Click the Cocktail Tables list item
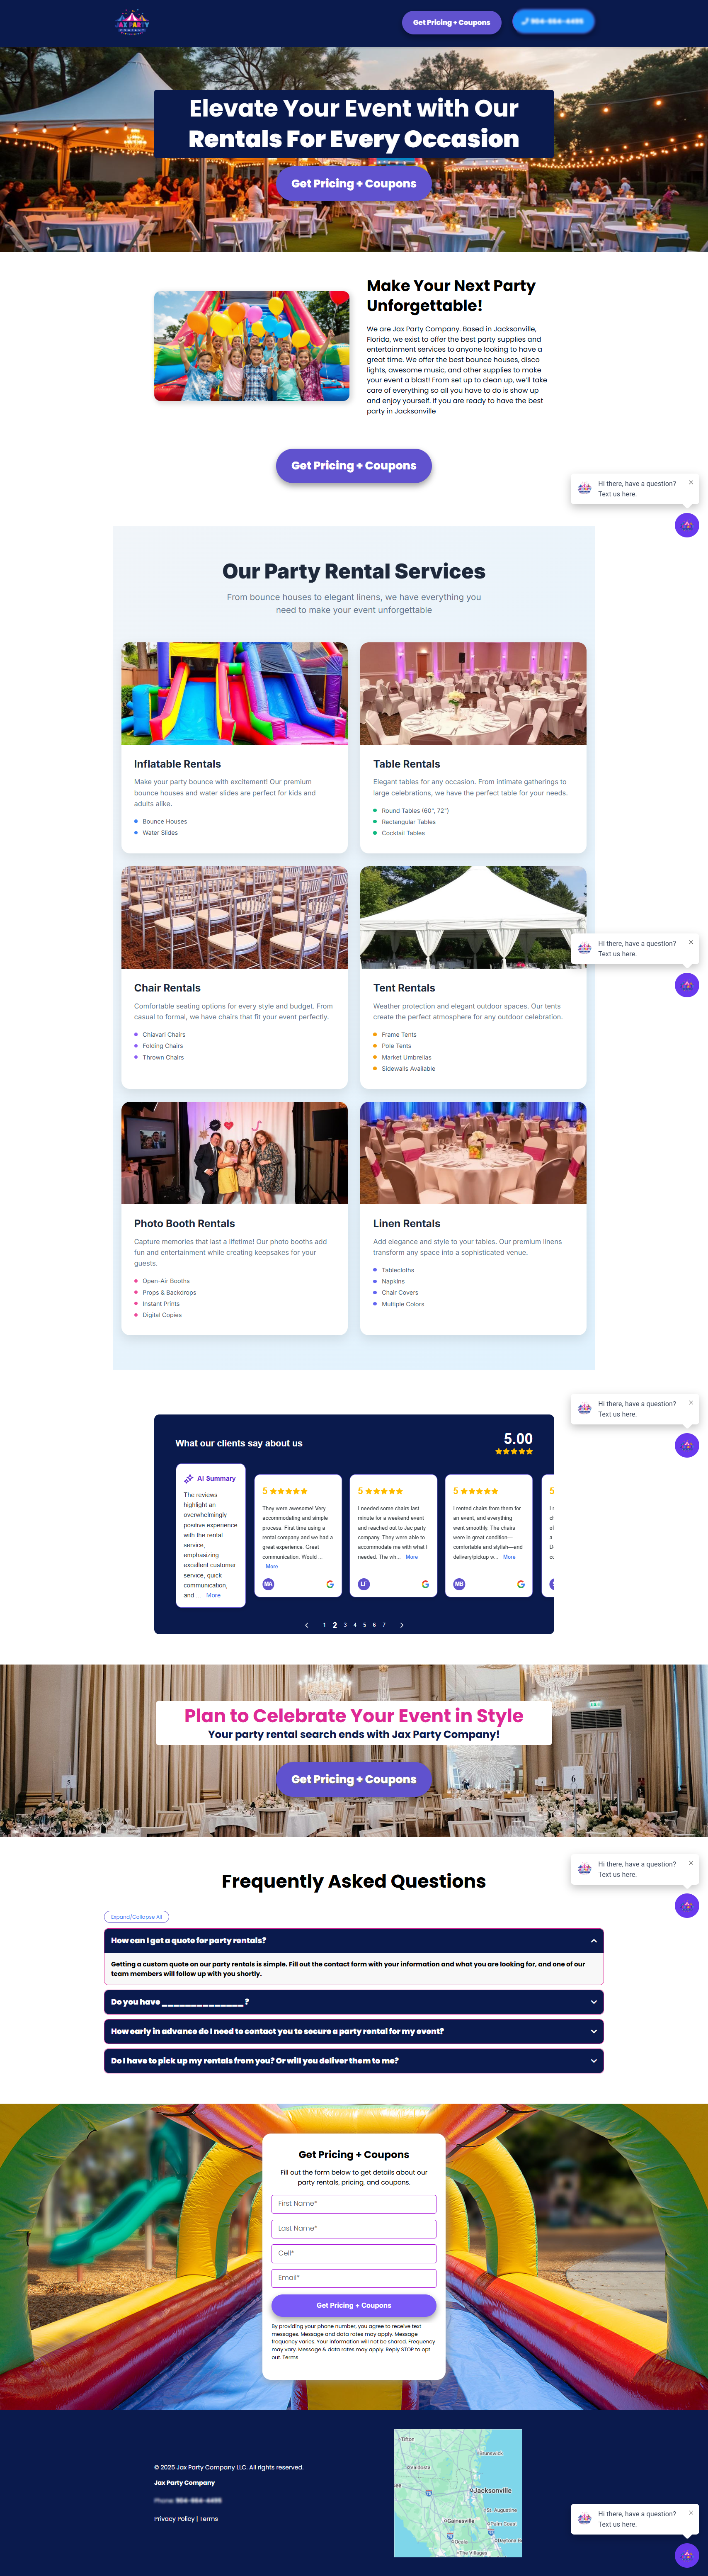 pyautogui.click(x=403, y=833)
